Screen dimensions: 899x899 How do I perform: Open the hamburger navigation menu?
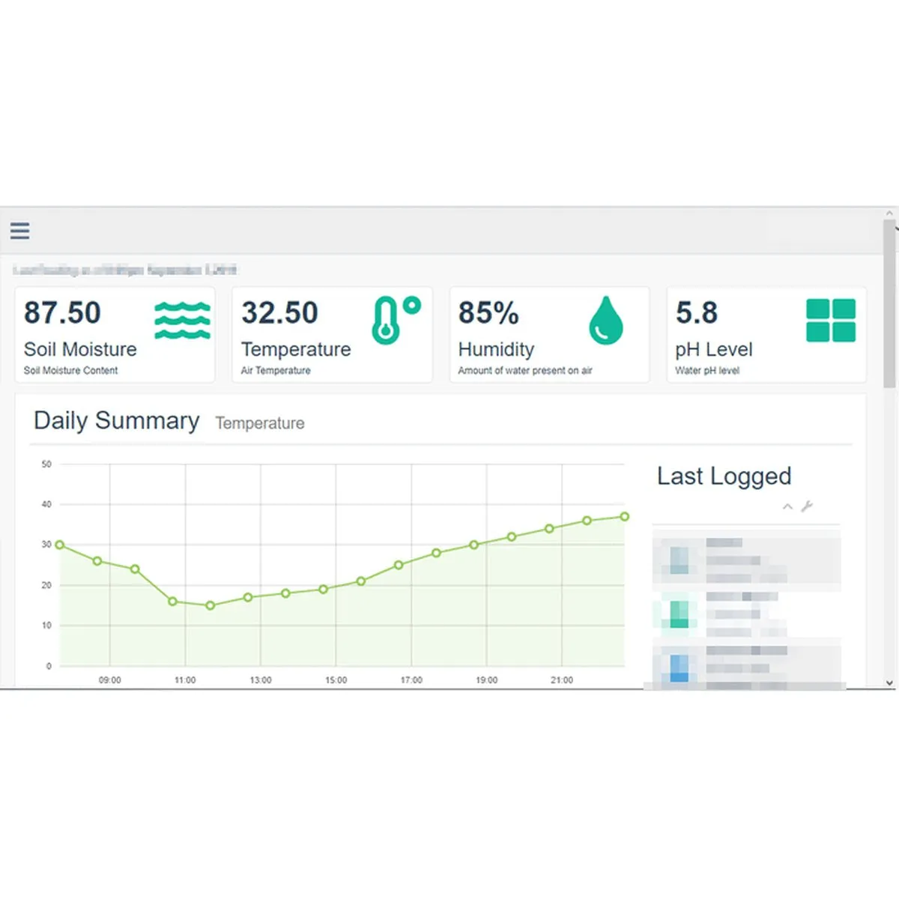pyautogui.click(x=20, y=231)
